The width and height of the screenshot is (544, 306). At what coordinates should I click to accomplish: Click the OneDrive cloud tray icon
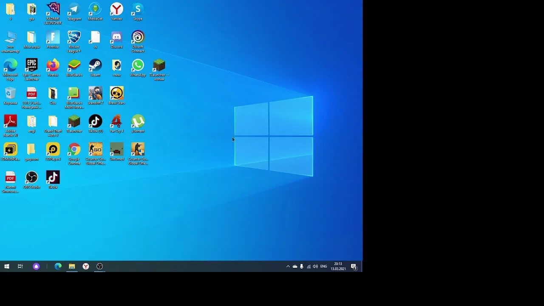click(295, 266)
